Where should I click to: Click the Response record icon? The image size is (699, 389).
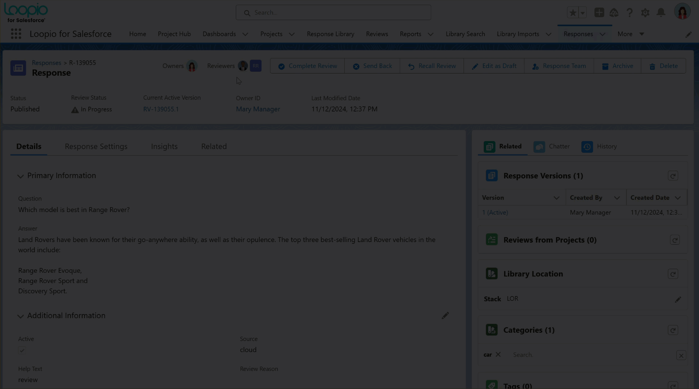point(18,68)
